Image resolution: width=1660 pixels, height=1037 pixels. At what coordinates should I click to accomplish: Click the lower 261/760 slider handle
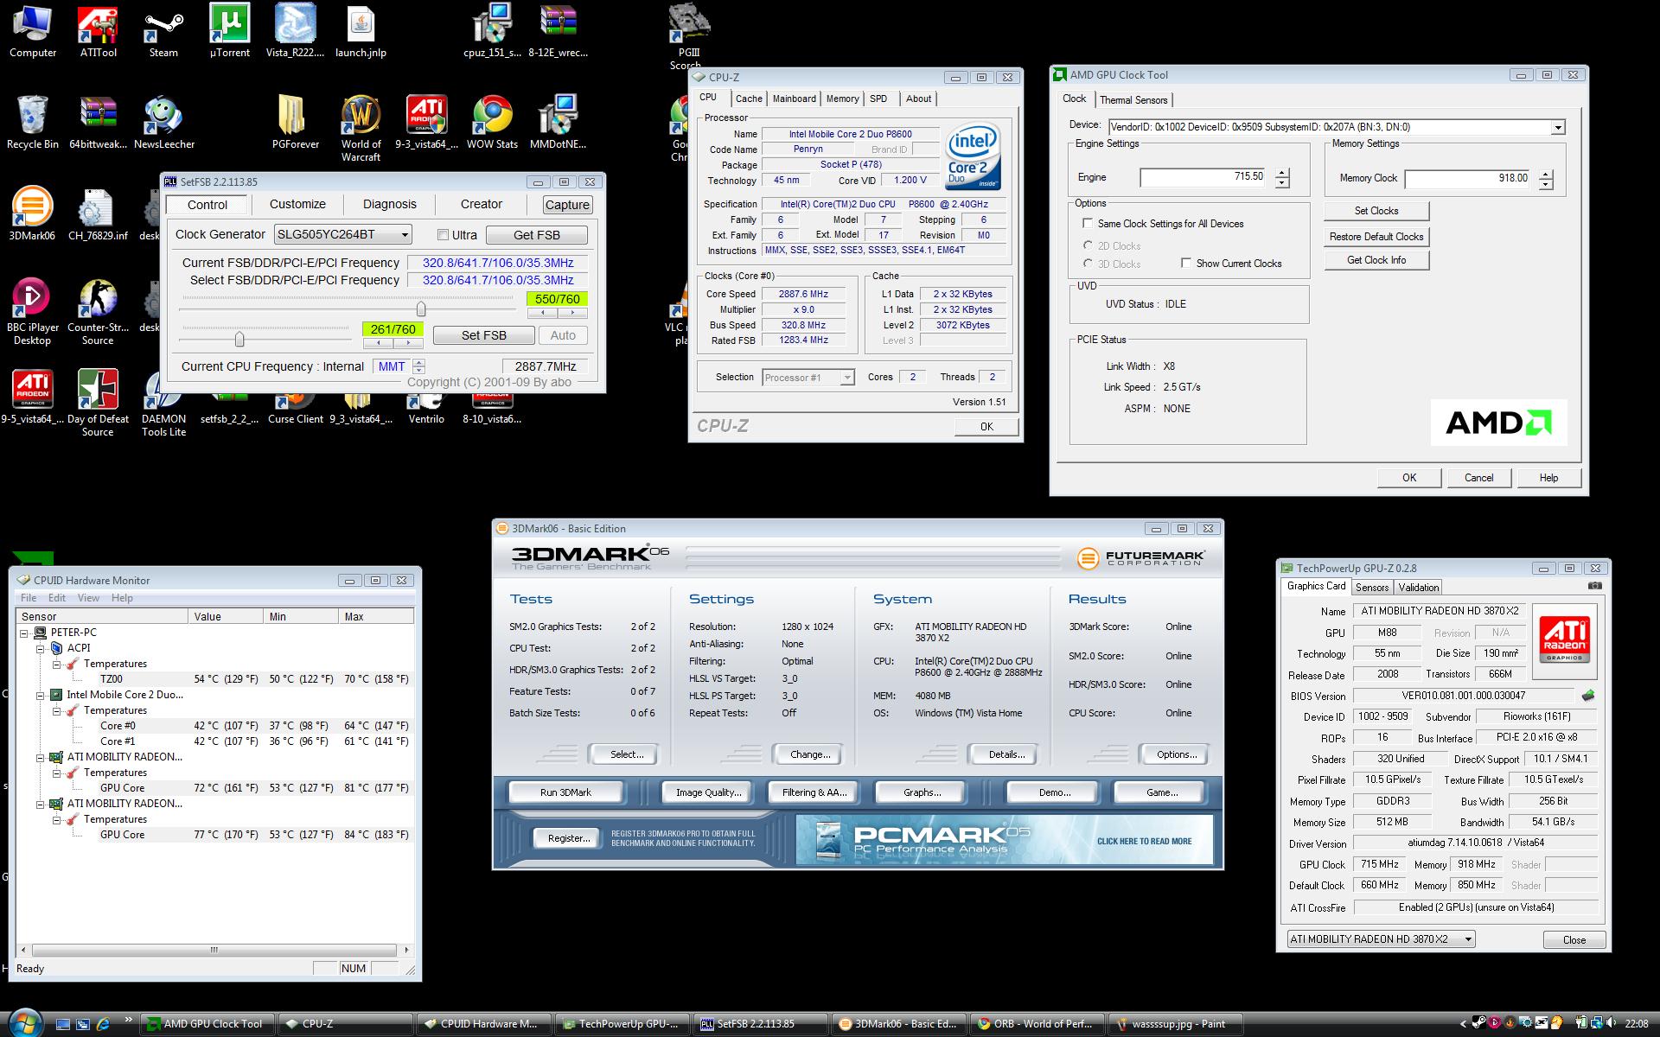(x=239, y=339)
